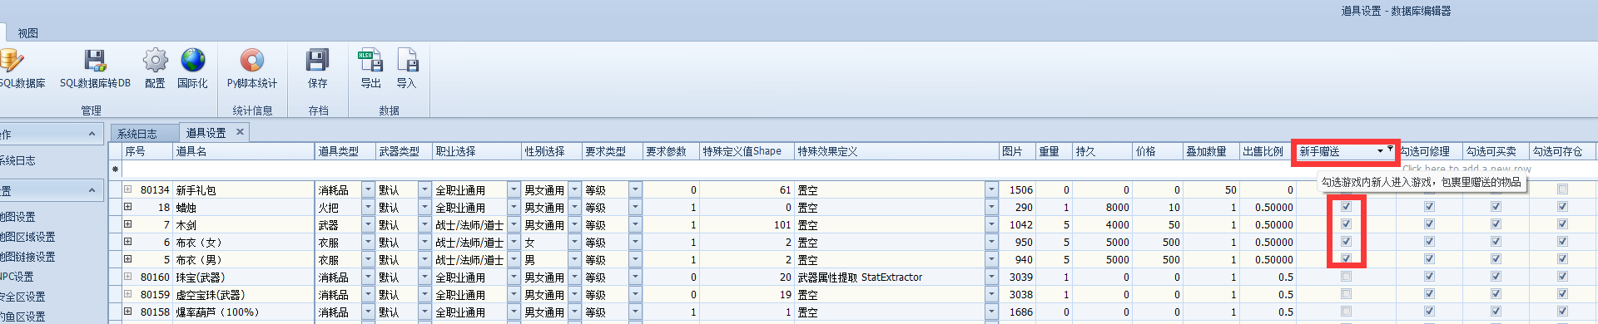Click the 保存 save icon
This screenshot has height=324, width=1598.
318,67
